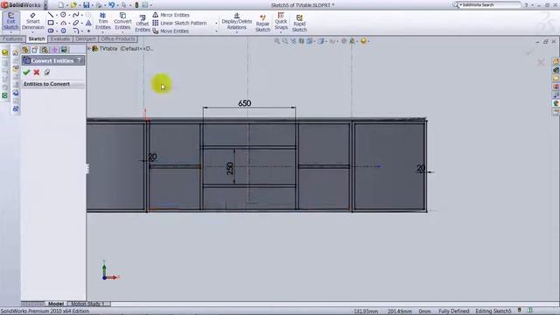
Task: Select the Circle sketch tool
Action: (63, 15)
